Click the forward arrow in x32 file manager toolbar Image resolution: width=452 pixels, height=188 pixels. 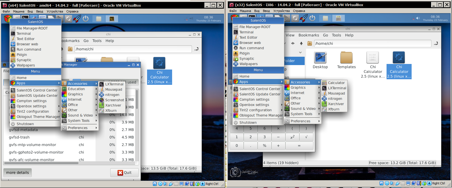[x=293, y=43]
